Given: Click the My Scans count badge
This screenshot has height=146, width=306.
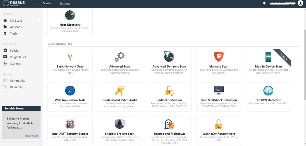Looking at the screenshot, I should [x=38, y=21].
